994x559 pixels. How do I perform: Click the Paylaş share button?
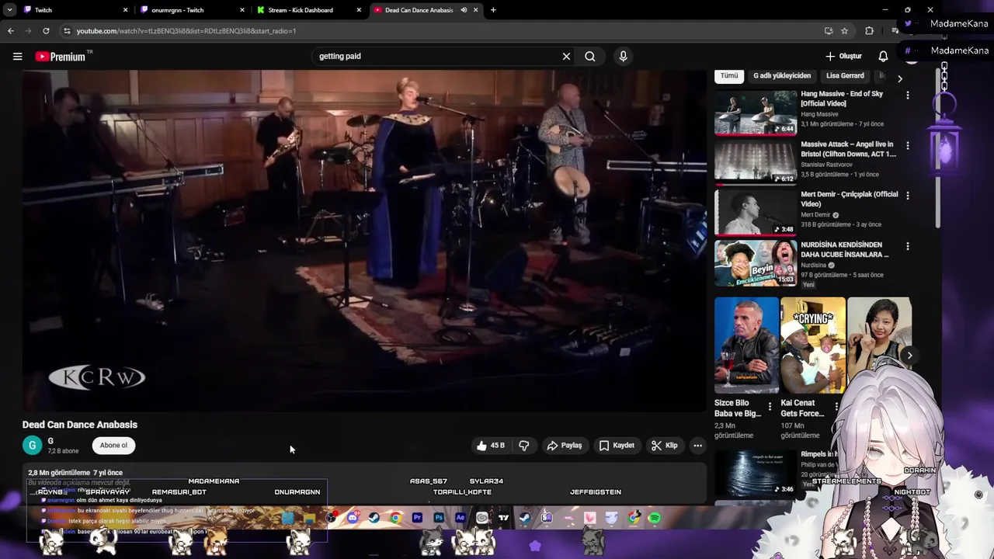click(564, 446)
